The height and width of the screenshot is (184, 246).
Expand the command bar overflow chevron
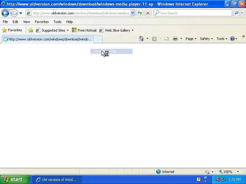pyautogui.click(x=243, y=36)
